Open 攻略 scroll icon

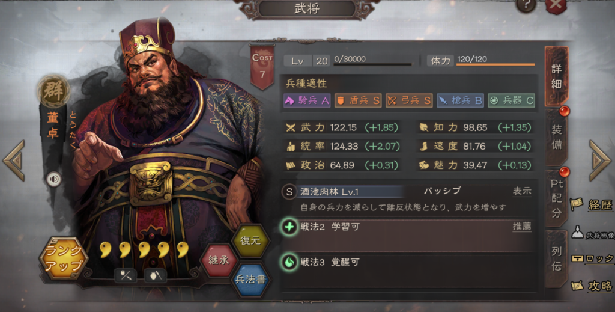click(577, 286)
